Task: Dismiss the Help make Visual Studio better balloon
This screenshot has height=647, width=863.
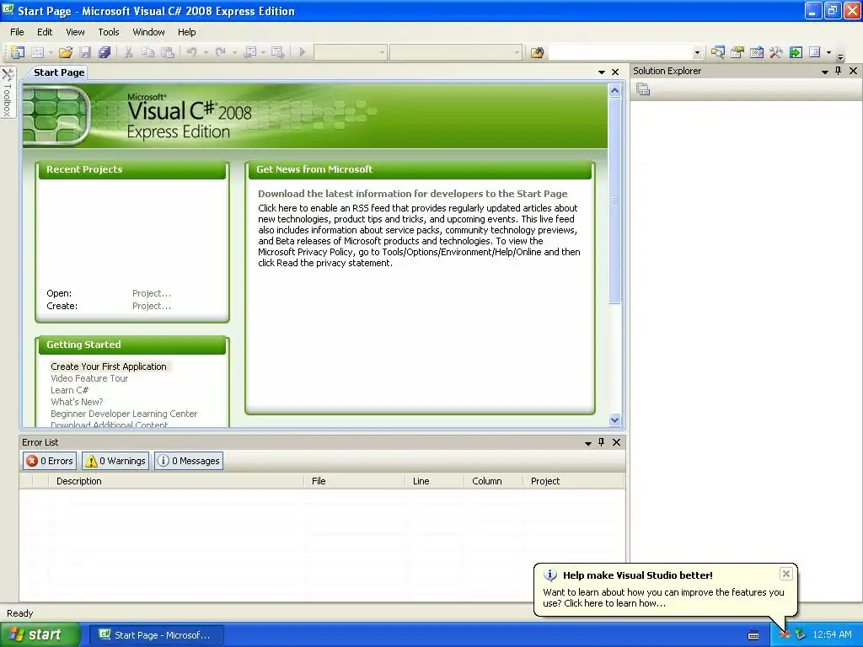Action: 786,574
